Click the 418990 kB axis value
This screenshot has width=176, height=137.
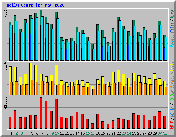pyautogui.click(x=5, y=102)
